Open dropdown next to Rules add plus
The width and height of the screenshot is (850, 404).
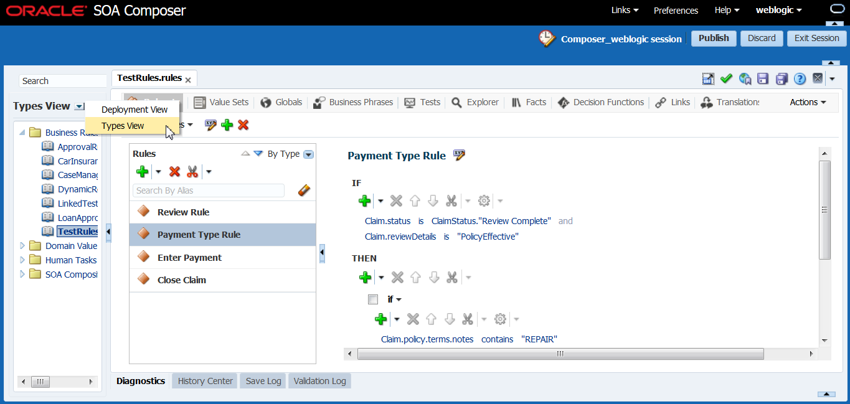[x=158, y=172]
